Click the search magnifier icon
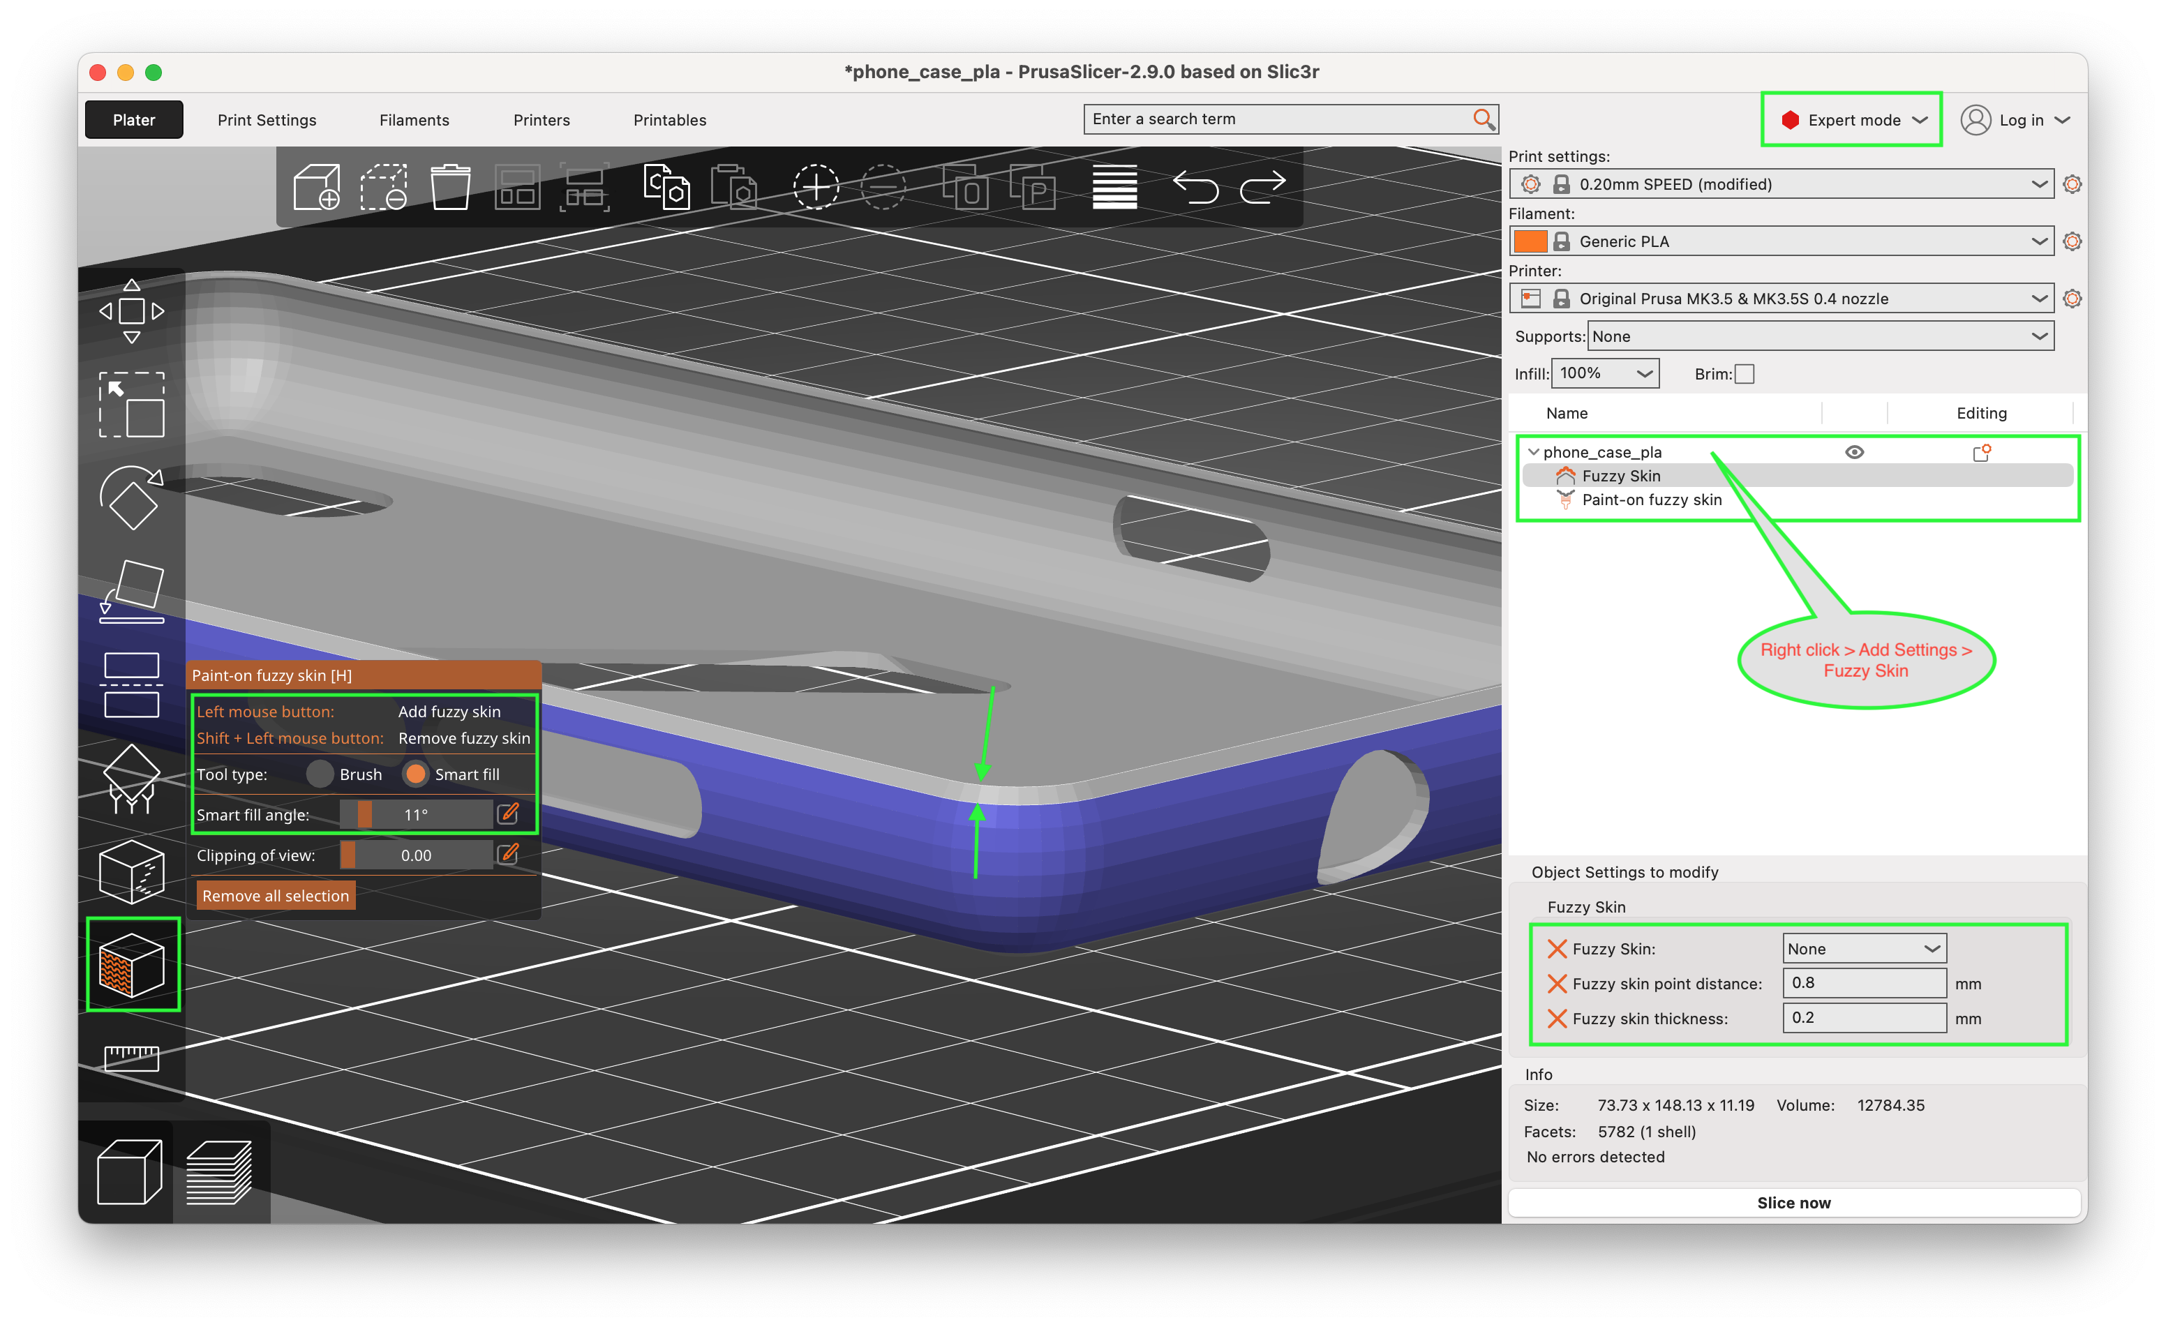 point(1483,119)
